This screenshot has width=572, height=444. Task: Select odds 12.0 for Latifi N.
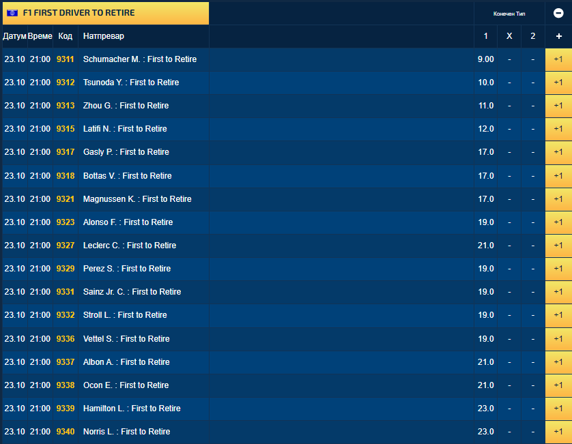[485, 129]
